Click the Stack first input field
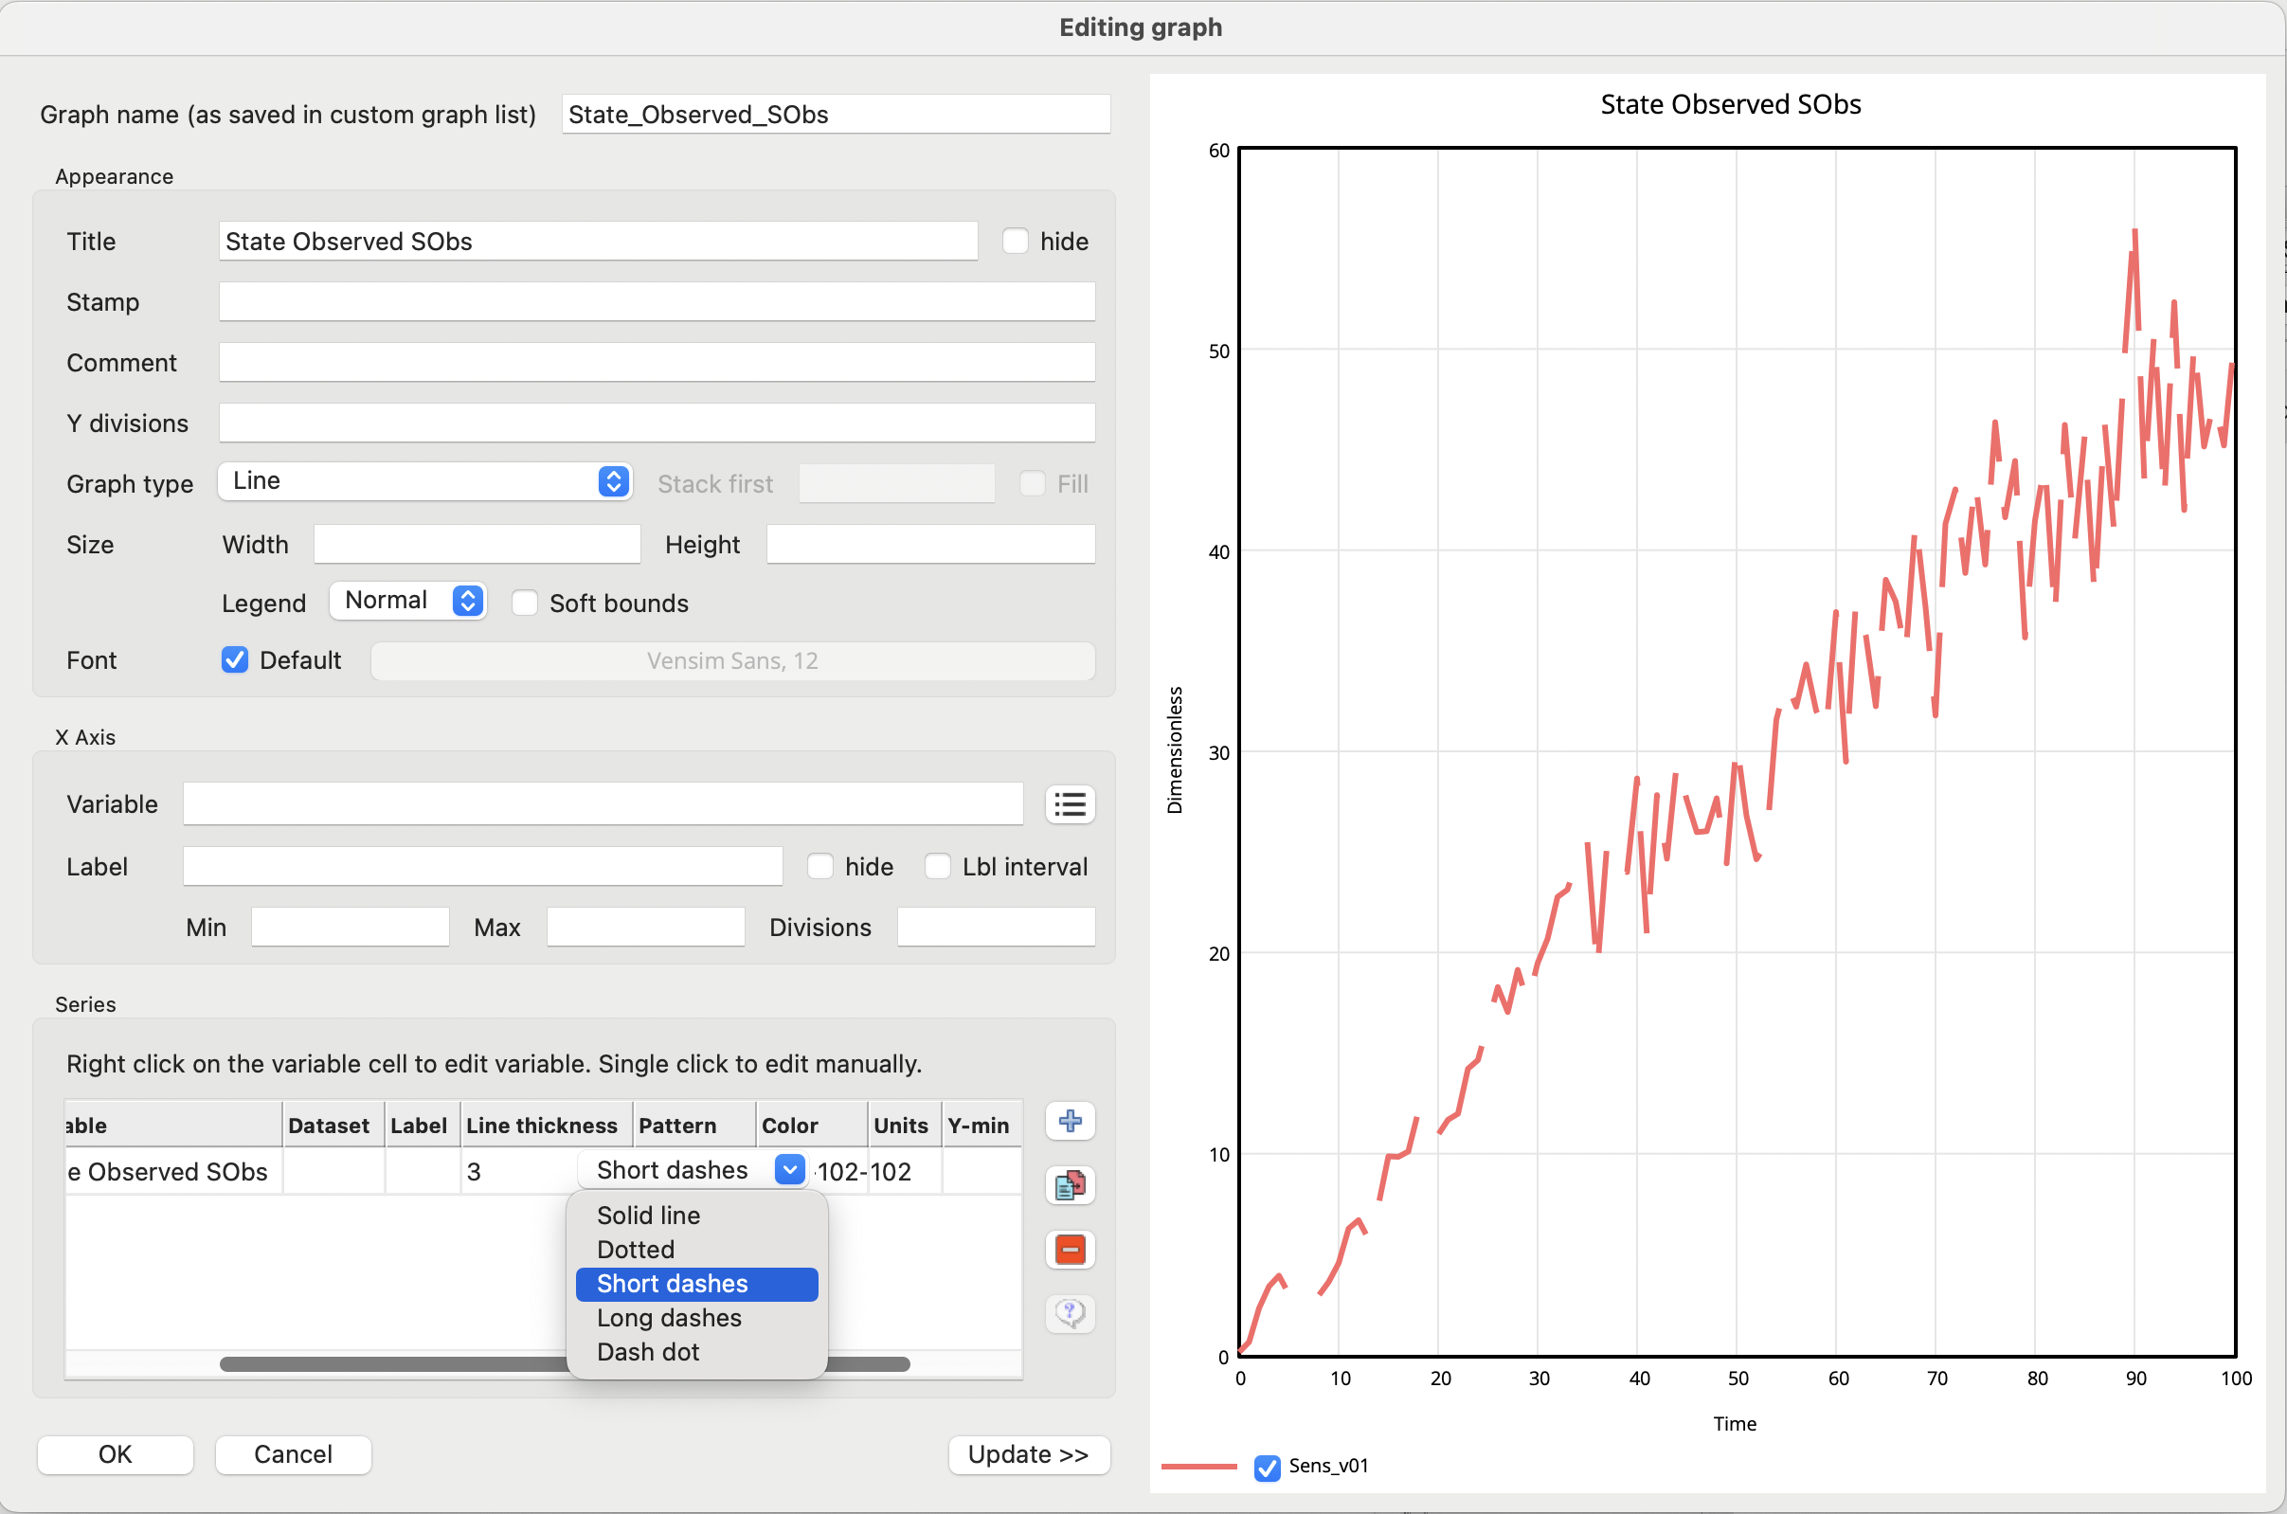 pos(896,483)
